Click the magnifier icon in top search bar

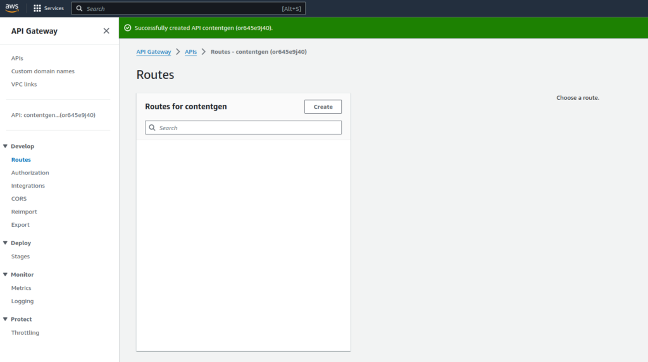[79, 8]
